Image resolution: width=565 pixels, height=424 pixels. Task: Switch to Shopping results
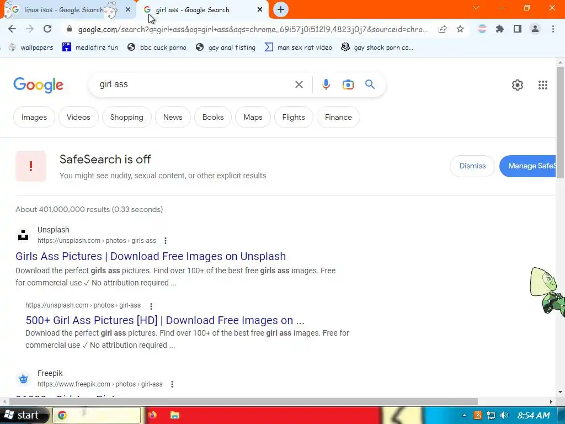(126, 117)
